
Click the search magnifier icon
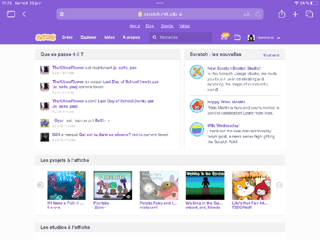(155, 37)
